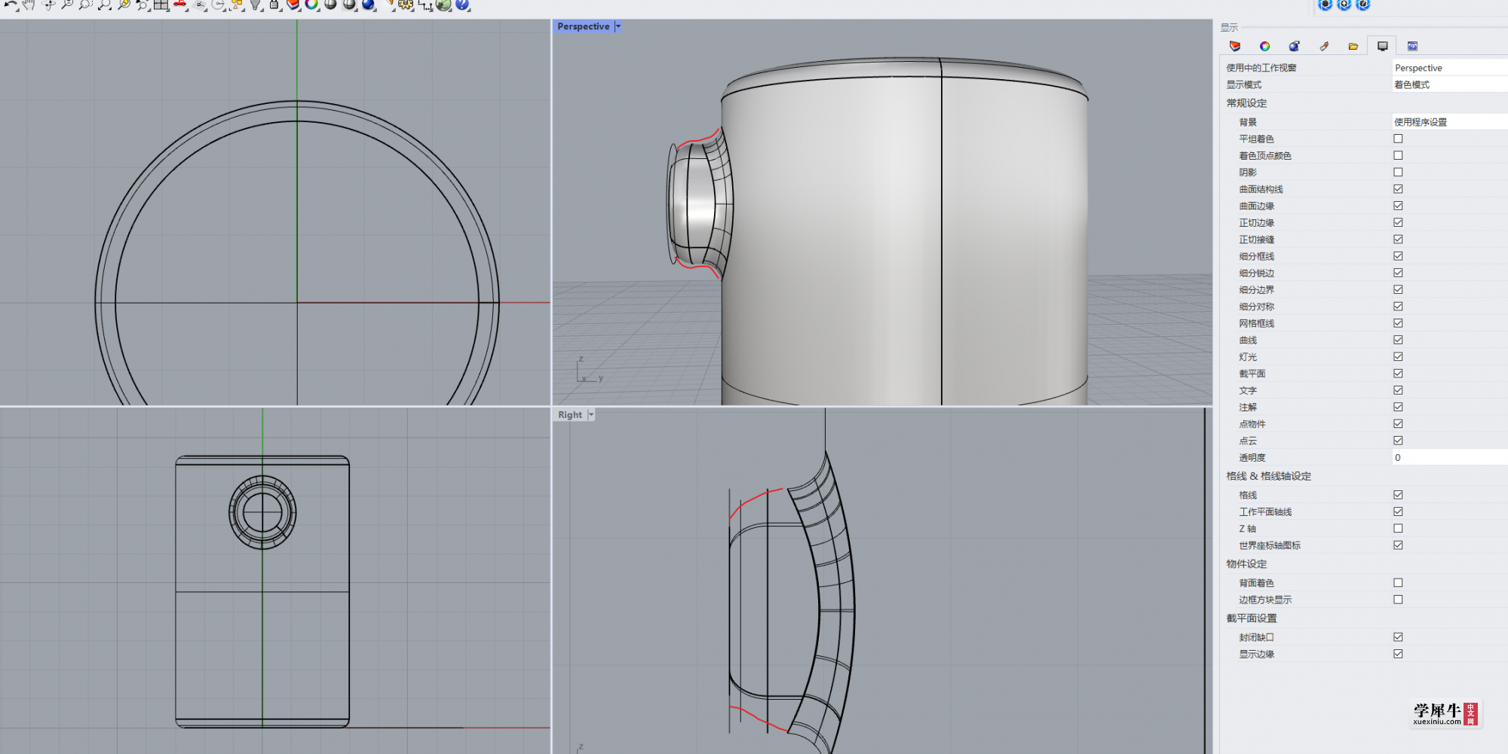1508x754 pixels.
Task: Toggle the 截平面 checkbox
Action: [1398, 373]
